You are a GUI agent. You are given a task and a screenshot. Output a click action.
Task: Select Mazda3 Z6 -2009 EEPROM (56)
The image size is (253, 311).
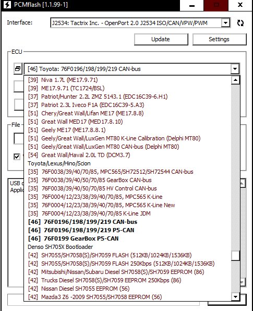point(127,297)
